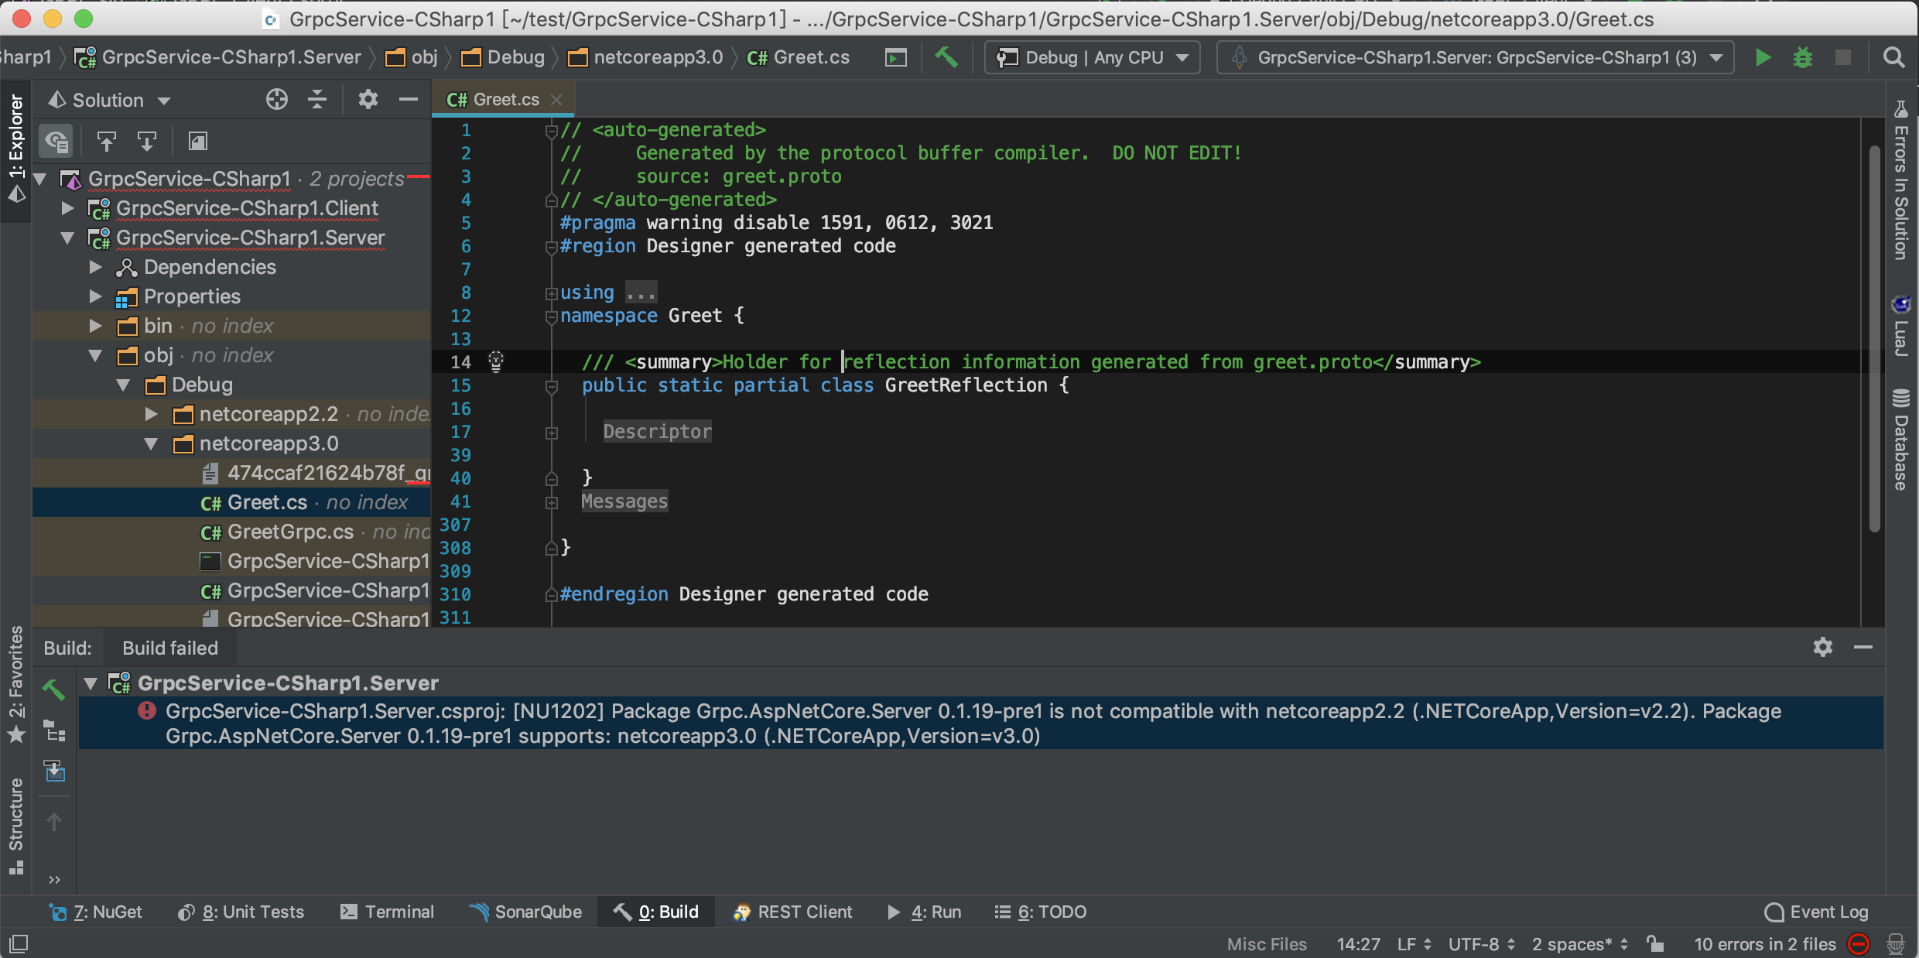Screen dimensions: 1919x958
Task: Change indentation 2 spaces setting
Action: [1580, 944]
